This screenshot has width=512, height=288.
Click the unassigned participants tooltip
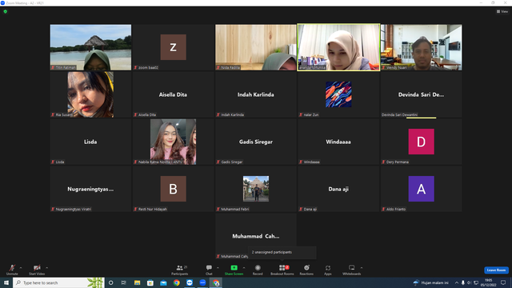282,253
